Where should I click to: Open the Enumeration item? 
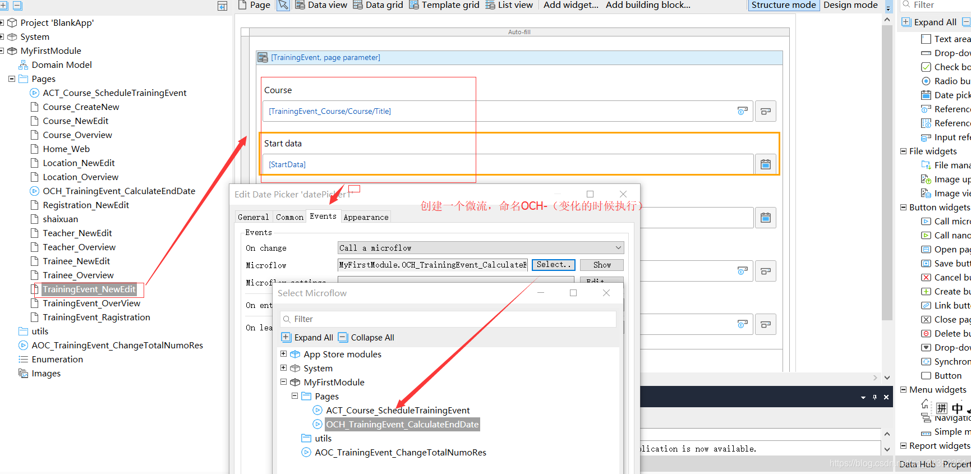[x=57, y=360]
